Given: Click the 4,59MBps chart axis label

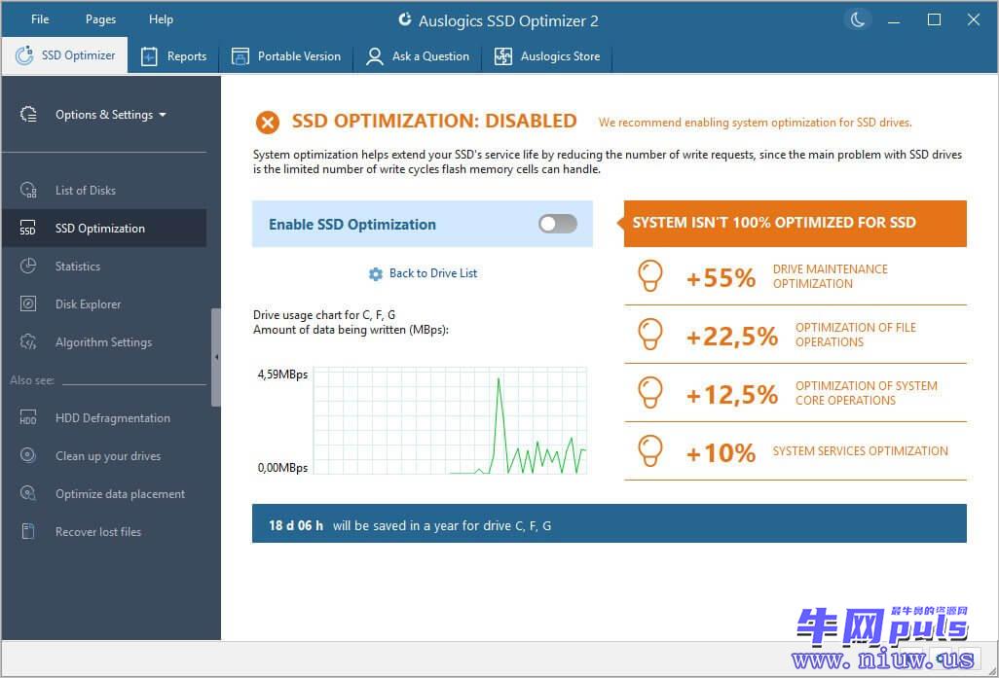Looking at the screenshot, I should (x=283, y=375).
